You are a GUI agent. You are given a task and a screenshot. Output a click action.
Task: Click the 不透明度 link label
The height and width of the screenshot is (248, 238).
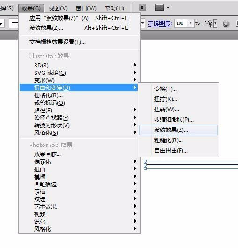click(x=160, y=24)
